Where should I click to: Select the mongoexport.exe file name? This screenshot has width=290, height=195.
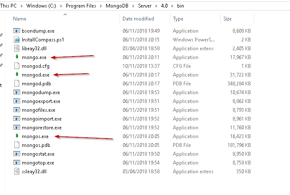pos(41,101)
